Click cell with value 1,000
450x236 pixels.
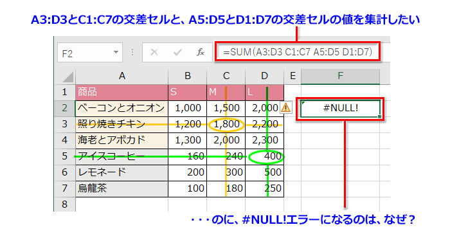point(188,108)
